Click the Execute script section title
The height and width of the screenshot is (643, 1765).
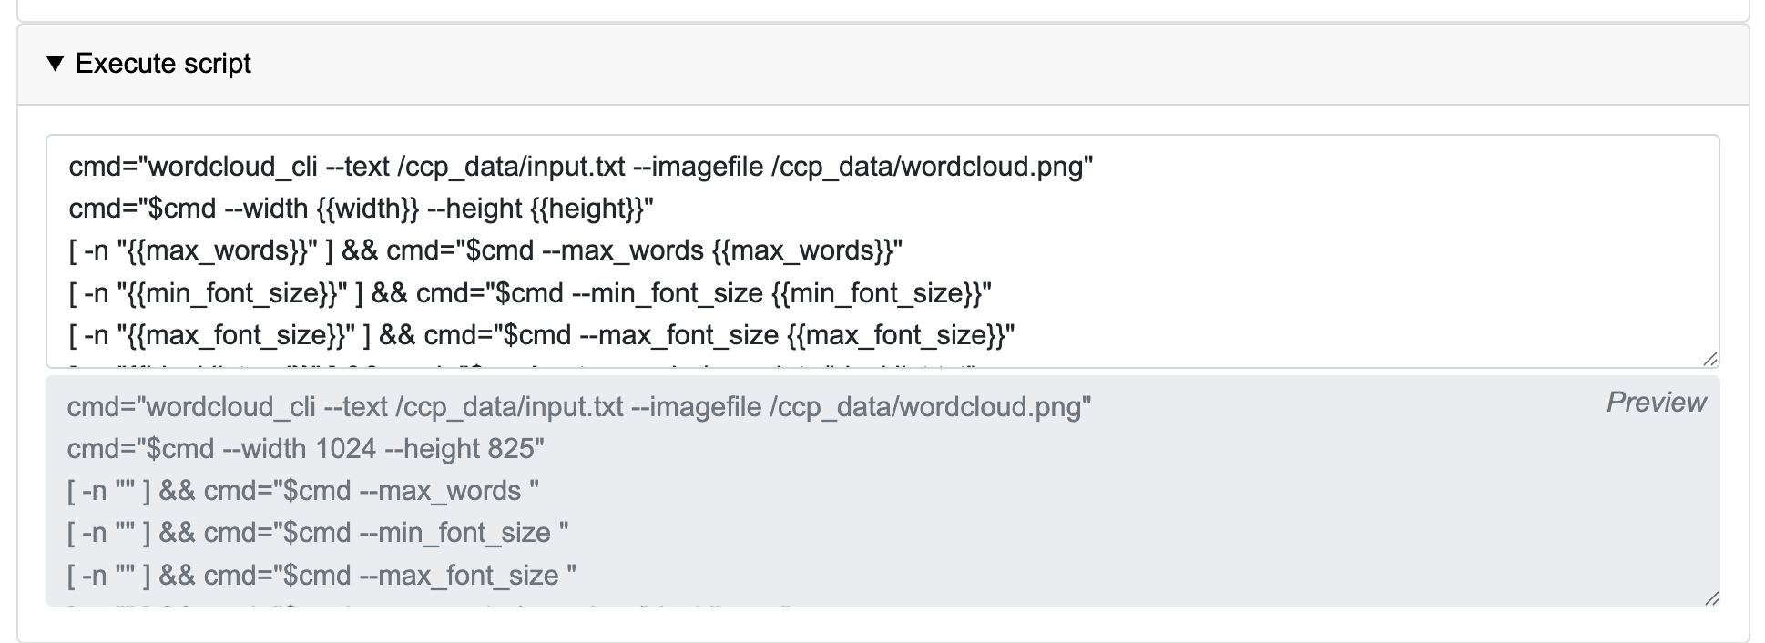point(163,63)
